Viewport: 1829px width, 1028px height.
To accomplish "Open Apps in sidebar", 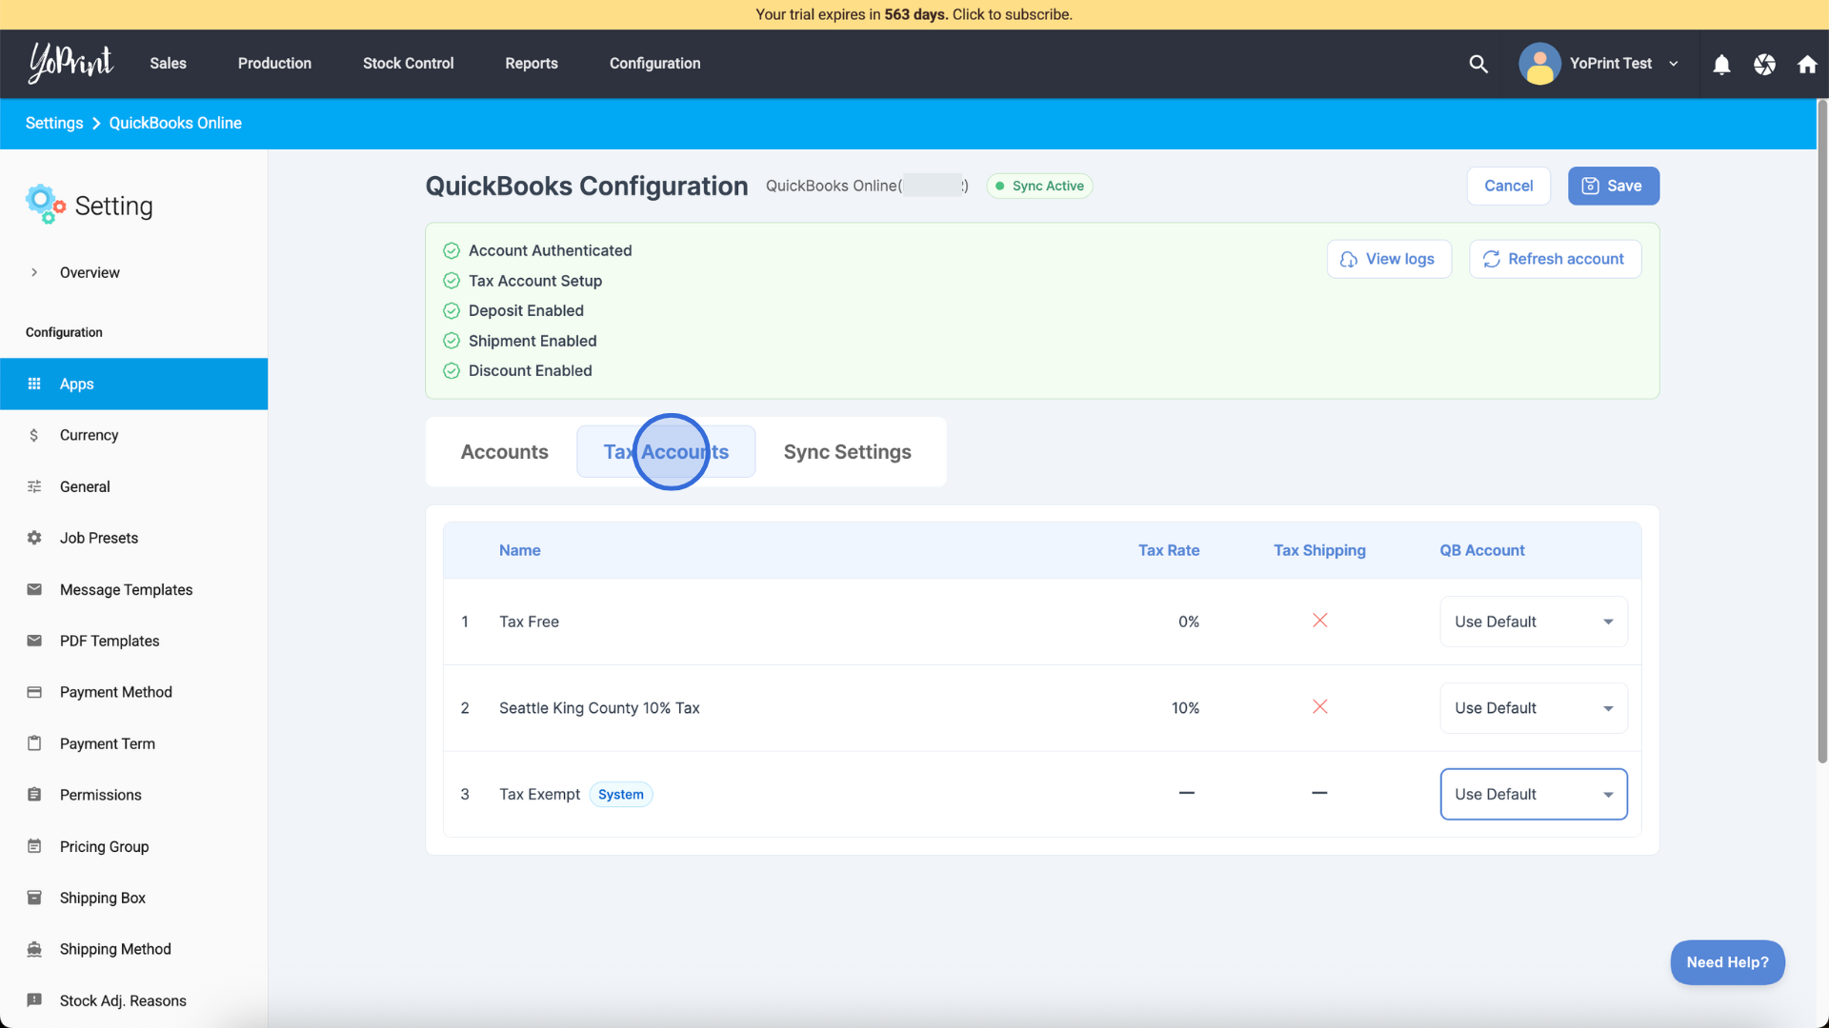I will click(x=133, y=384).
